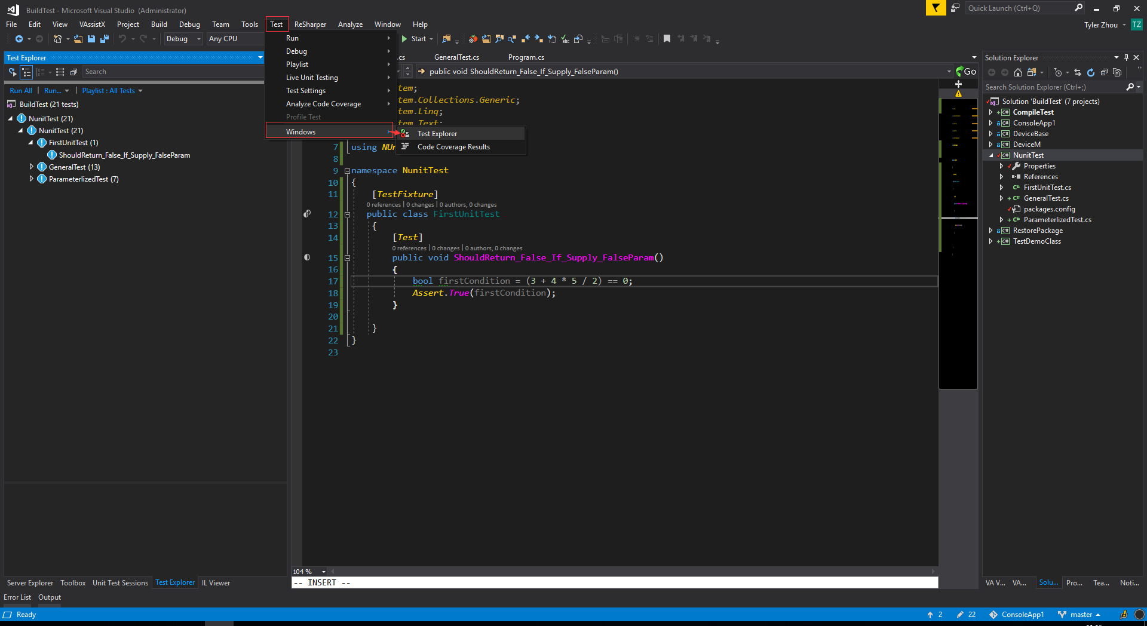
Task: Collapse the namespace NunitTest code region
Action: 347,171
